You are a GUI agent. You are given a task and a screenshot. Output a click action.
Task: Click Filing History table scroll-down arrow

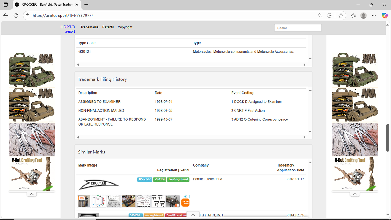[310, 132]
